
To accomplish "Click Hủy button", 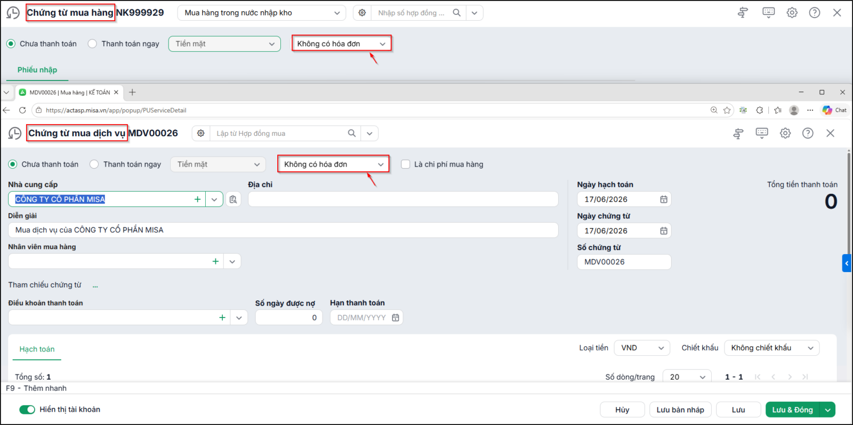I will click(622, 410).
